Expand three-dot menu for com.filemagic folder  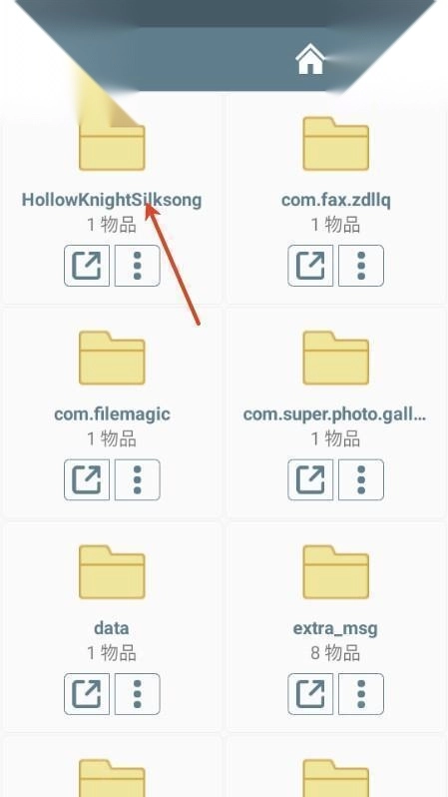[137, 479]
